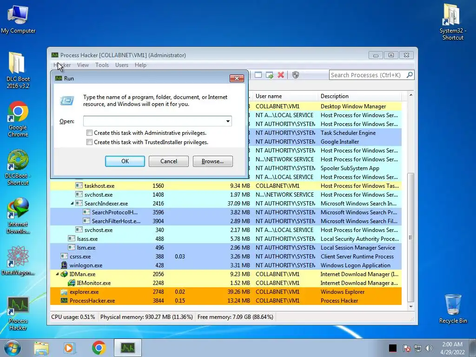
Task: Select System32 - Shortcut desktop icon
Action: pyautogui.click(x=453, y=22)
